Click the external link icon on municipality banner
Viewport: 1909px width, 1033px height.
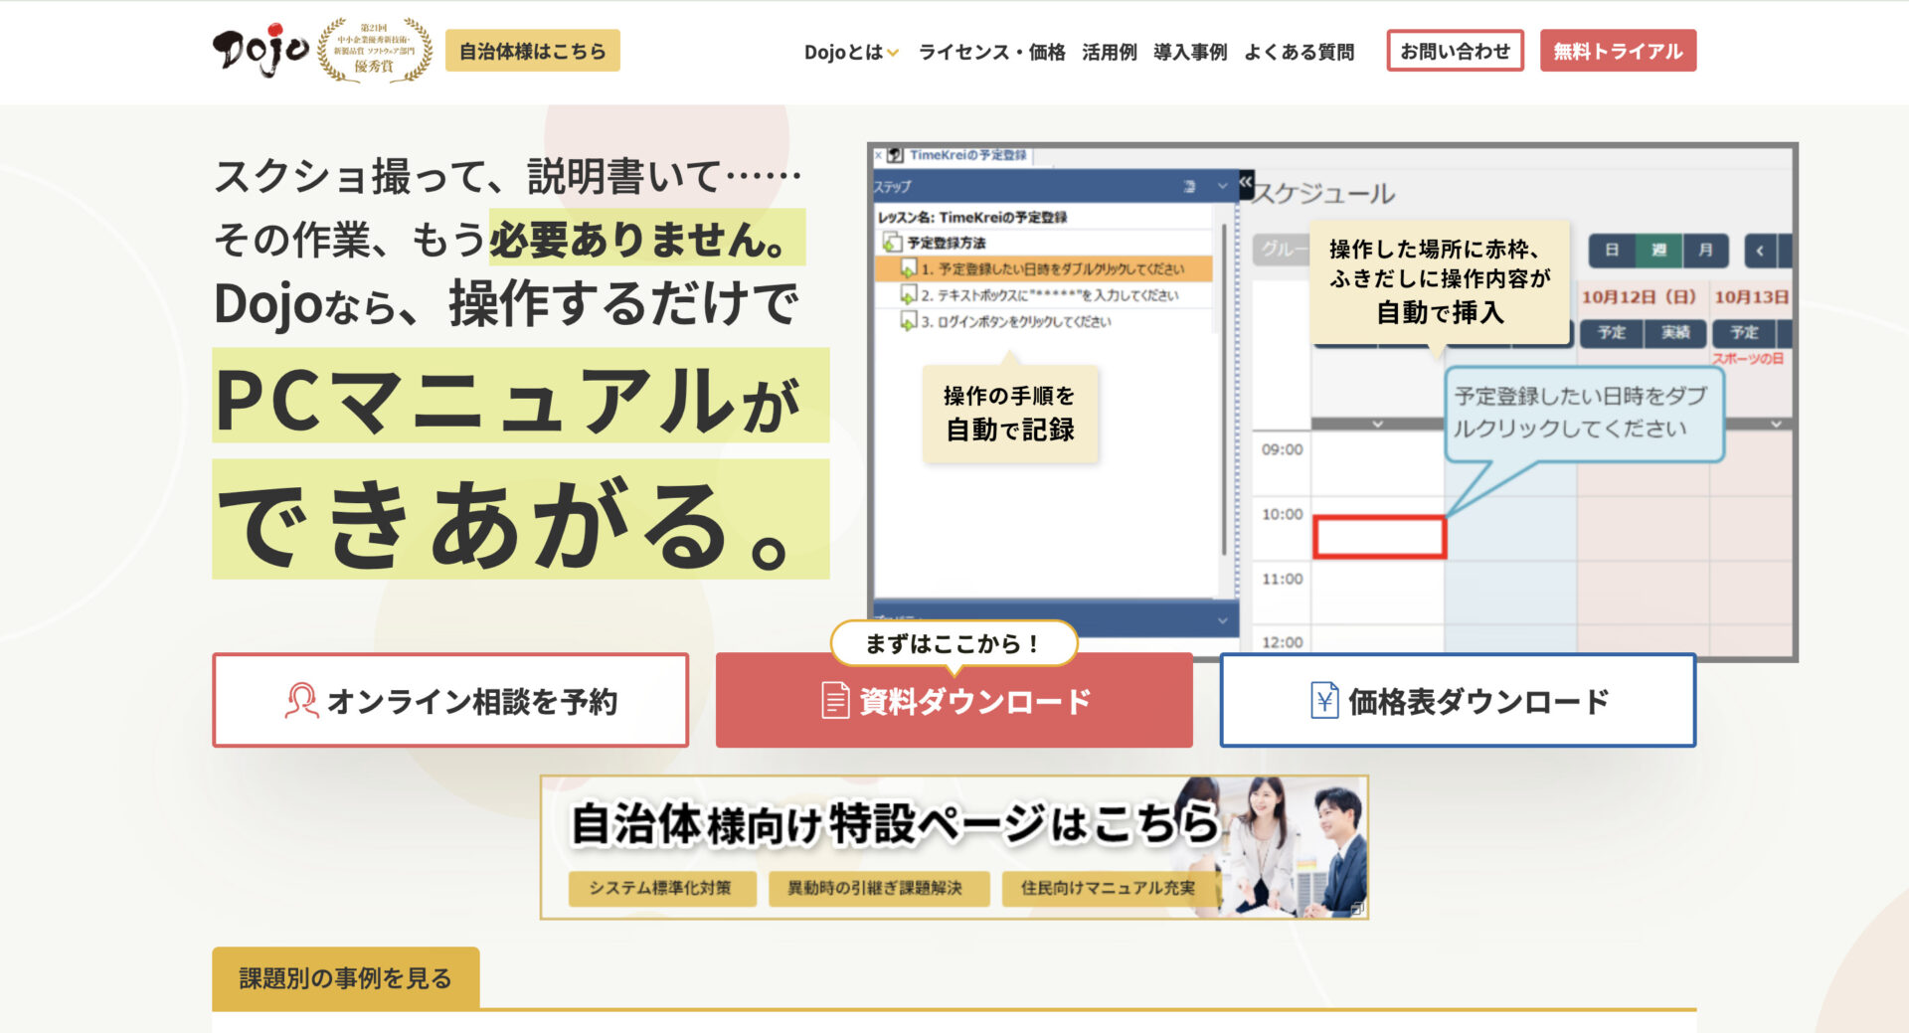[1356, 908]
